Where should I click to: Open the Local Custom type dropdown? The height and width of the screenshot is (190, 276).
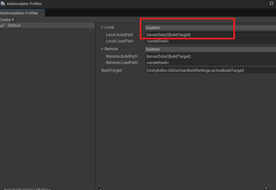(x=210, y=27)
